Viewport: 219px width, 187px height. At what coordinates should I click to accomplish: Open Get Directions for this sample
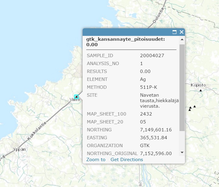127,160
